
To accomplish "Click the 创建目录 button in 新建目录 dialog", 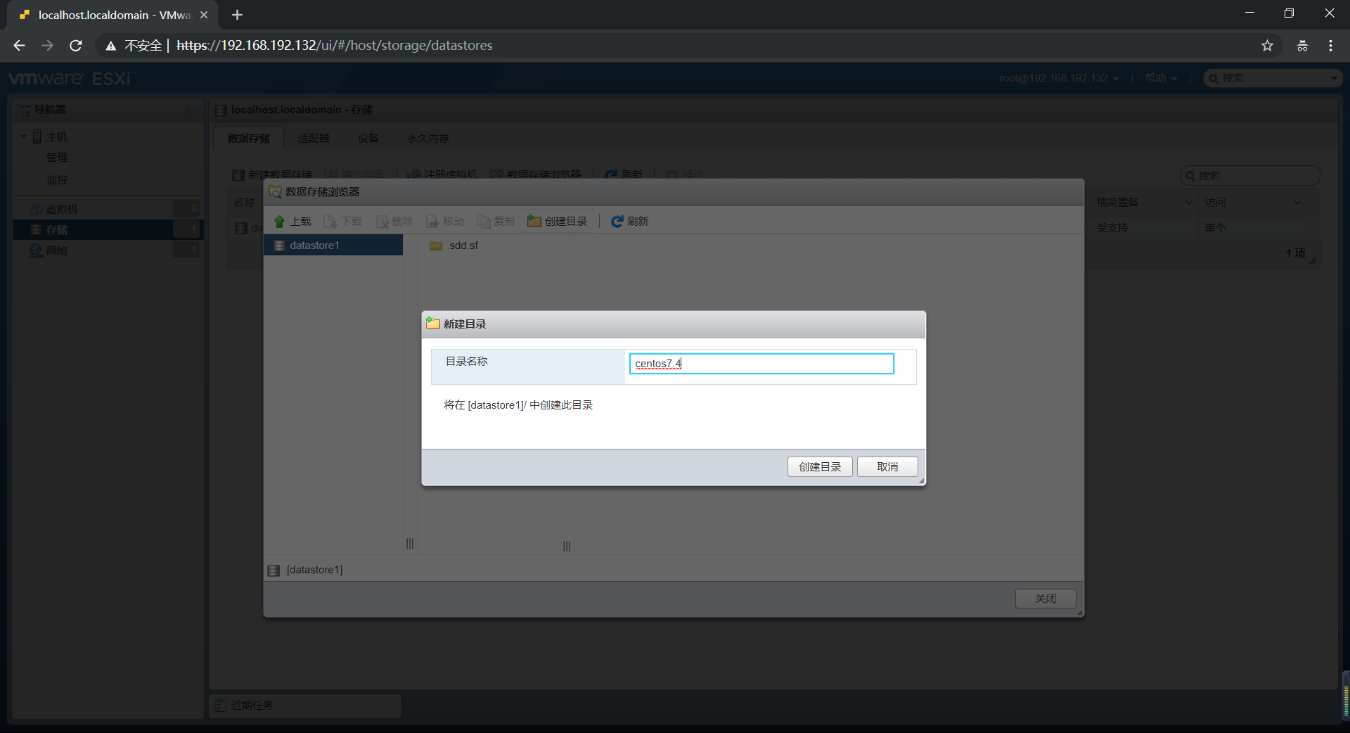I will (820, 467).
